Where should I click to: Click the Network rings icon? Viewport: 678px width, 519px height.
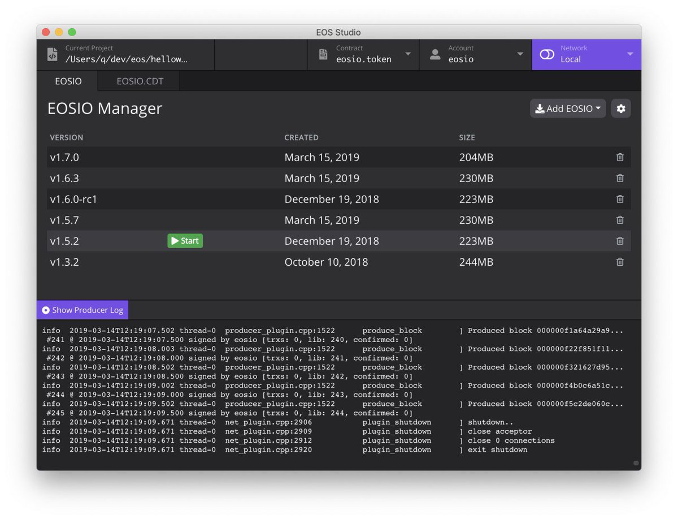(x=547, y=54)
